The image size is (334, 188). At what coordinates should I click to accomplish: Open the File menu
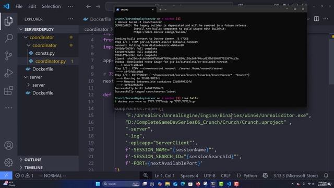point(19,6)
